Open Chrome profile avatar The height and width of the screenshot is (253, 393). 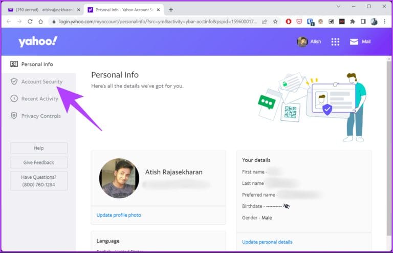[x=374, y=22]
